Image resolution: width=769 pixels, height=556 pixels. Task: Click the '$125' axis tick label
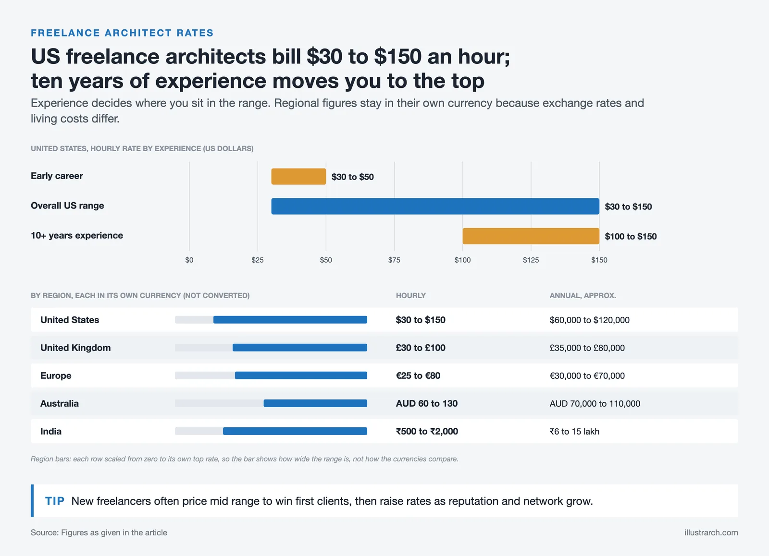531,260
